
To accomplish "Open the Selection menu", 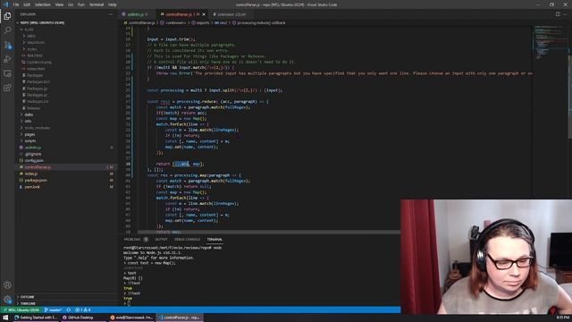I will coord(43,4).
